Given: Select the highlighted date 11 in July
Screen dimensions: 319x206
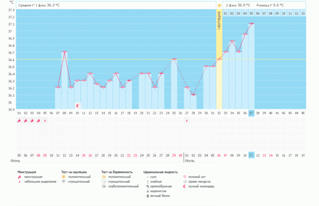Looking at the screenshot, I should pos(251,155).
